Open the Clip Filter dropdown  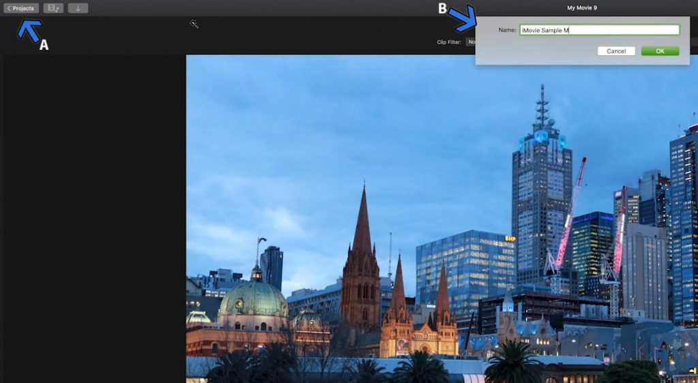[470, 42]
